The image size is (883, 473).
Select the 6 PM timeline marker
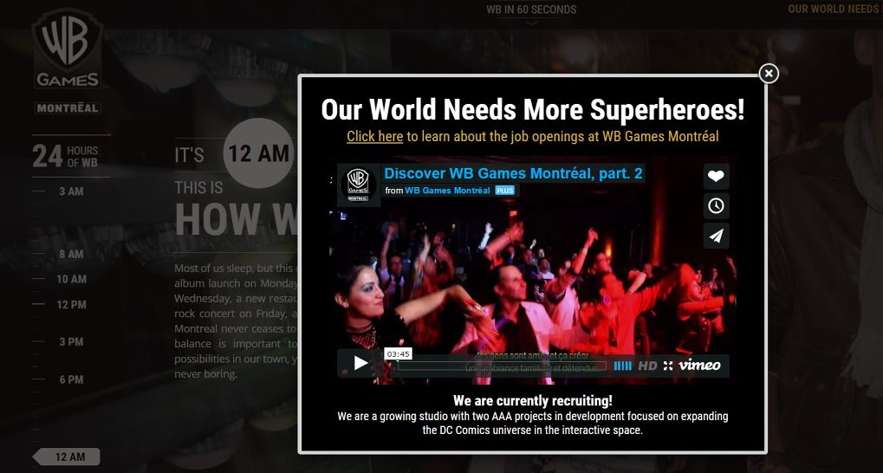point(71,380)
